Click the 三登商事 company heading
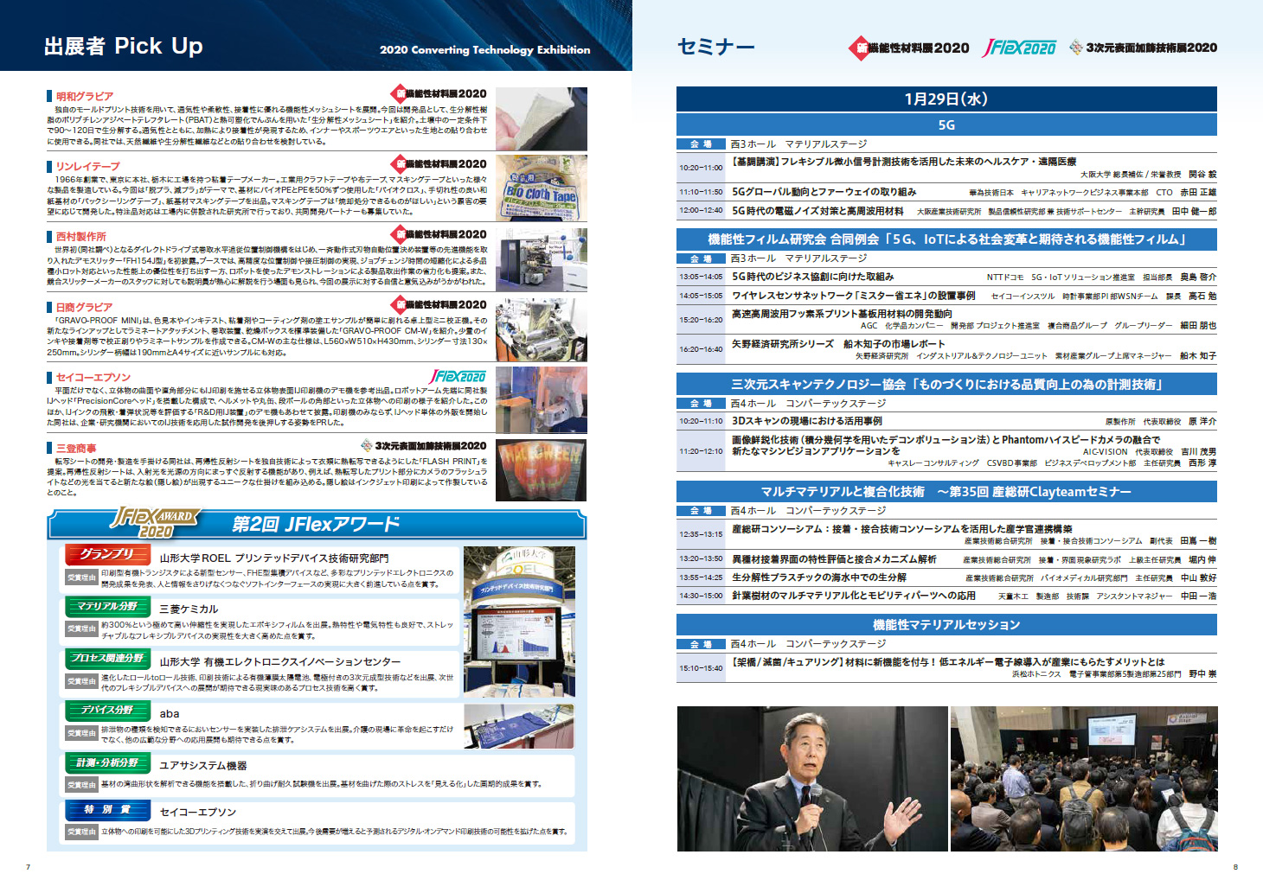The width and height of the screenshot is (1263, 893). tap(76, 448)
